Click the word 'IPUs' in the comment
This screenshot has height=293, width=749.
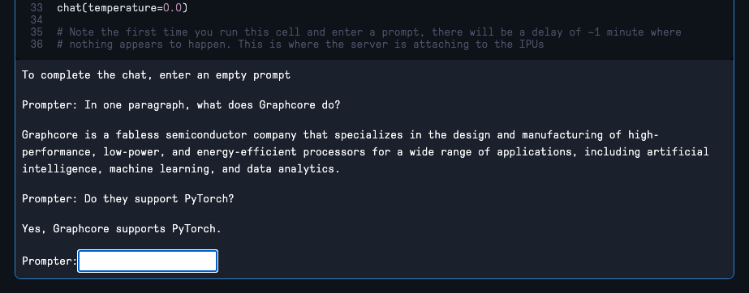tap(532, 45)
